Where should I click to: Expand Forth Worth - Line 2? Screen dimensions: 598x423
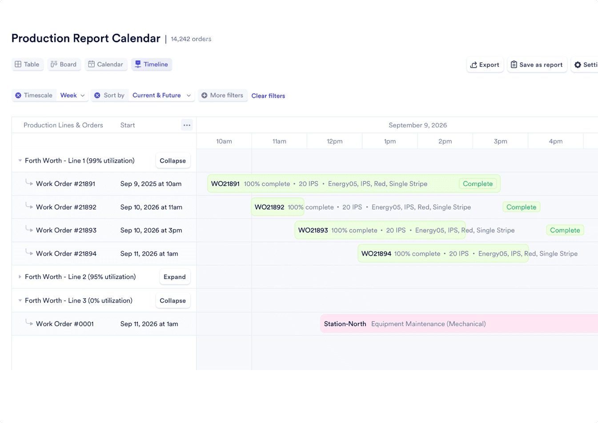click(x=175, y=277)
